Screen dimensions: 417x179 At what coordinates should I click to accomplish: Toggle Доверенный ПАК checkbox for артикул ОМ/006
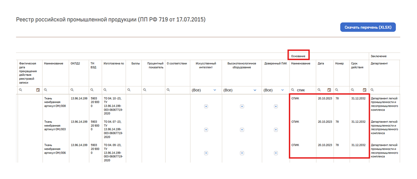(x=276, y=153)
